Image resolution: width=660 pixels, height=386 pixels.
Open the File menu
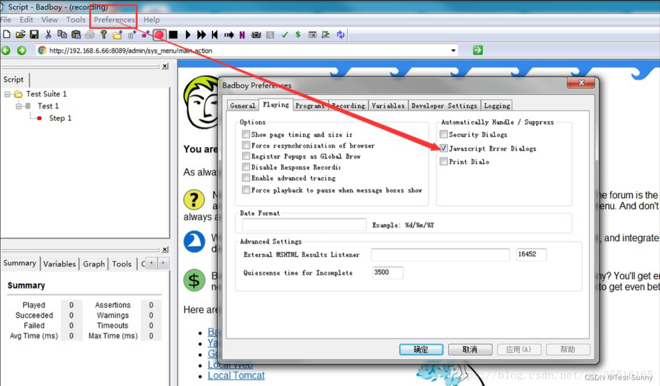[6, 20]
